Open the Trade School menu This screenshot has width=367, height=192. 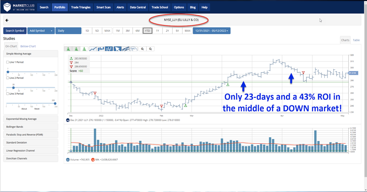click(160, 7)
